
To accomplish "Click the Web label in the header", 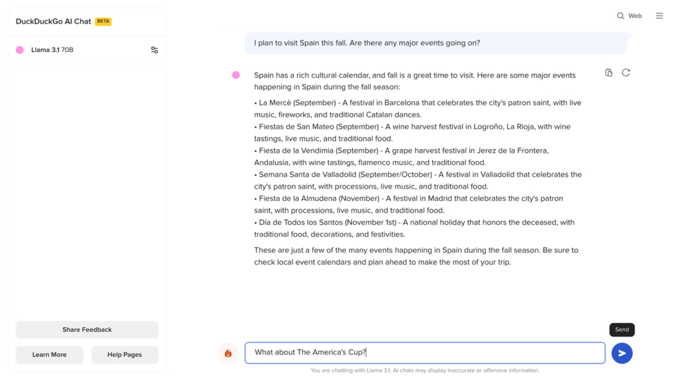I will 636,15.
